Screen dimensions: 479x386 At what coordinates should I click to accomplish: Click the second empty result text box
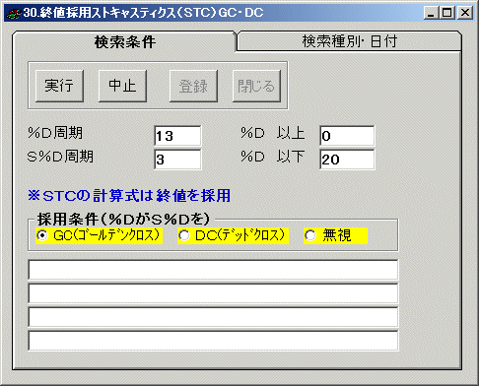point(213,293)
